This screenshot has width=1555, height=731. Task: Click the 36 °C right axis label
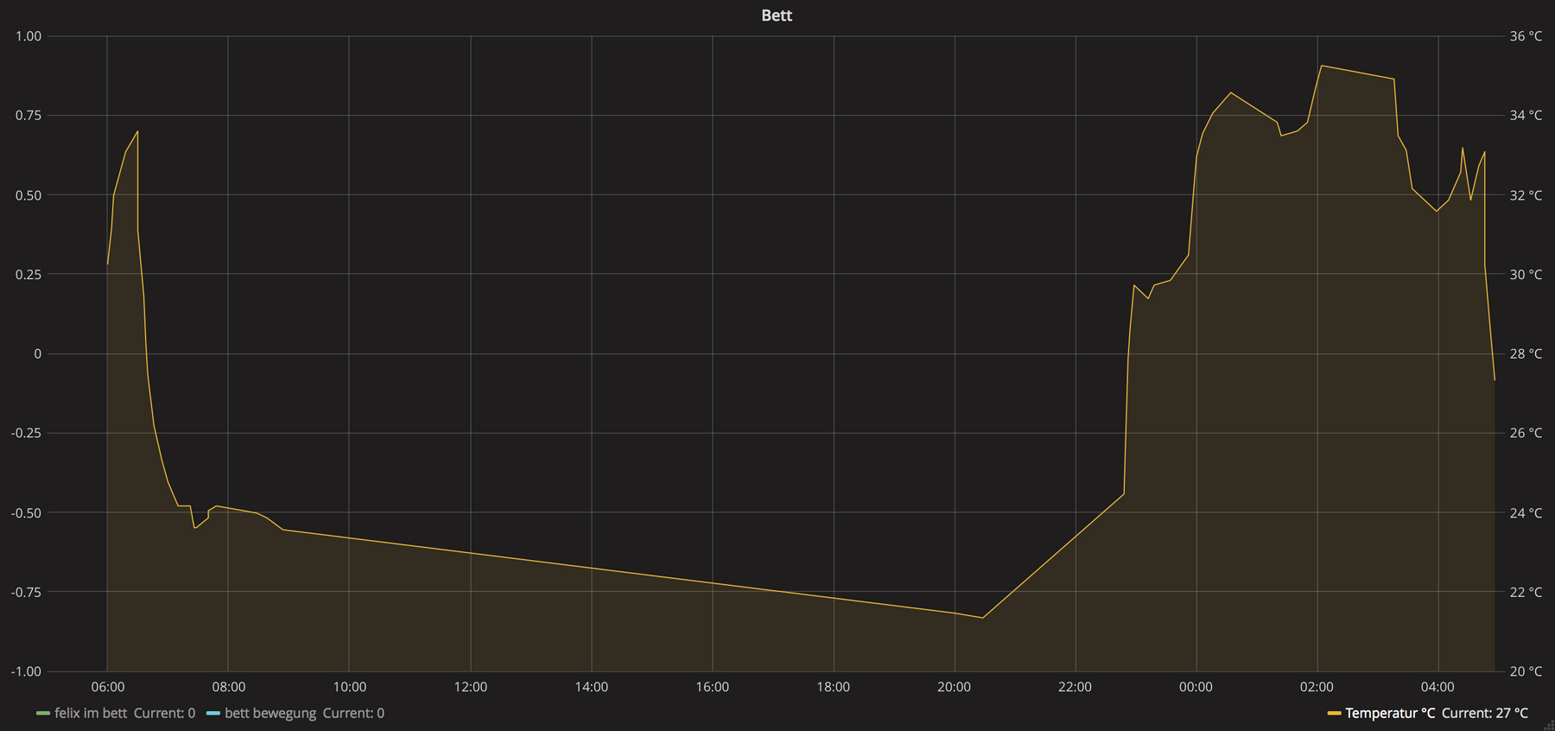click(x=1526, y=36)
